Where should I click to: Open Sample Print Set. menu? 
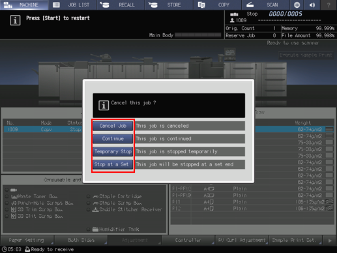(x=295, y=240)
